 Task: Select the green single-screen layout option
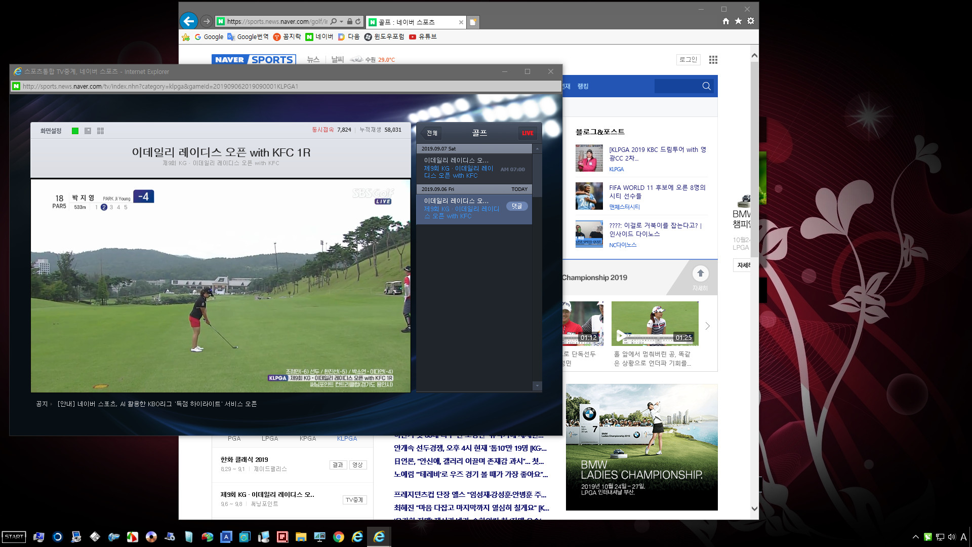coord(75,131)
